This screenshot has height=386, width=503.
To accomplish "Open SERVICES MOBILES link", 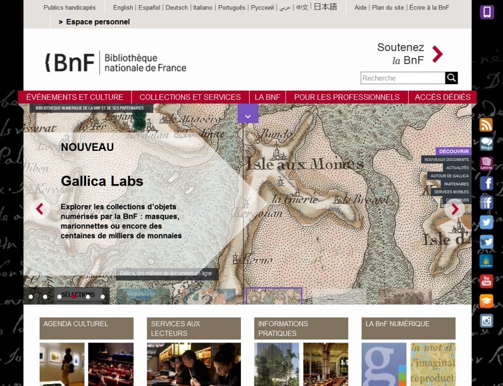I will tap(451, 192).
